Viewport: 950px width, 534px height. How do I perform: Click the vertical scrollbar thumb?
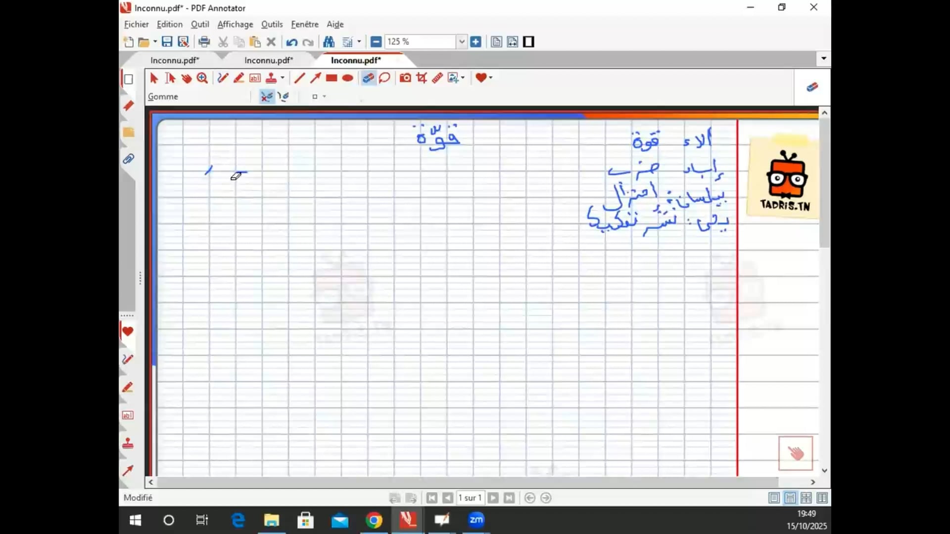pyautogui.click(x=824, y=183)
